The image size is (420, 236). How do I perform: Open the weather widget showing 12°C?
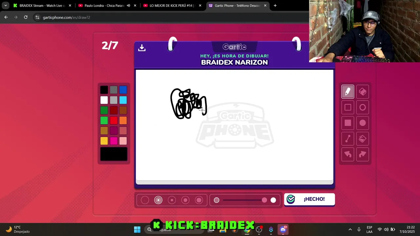[x=18, y=229]
